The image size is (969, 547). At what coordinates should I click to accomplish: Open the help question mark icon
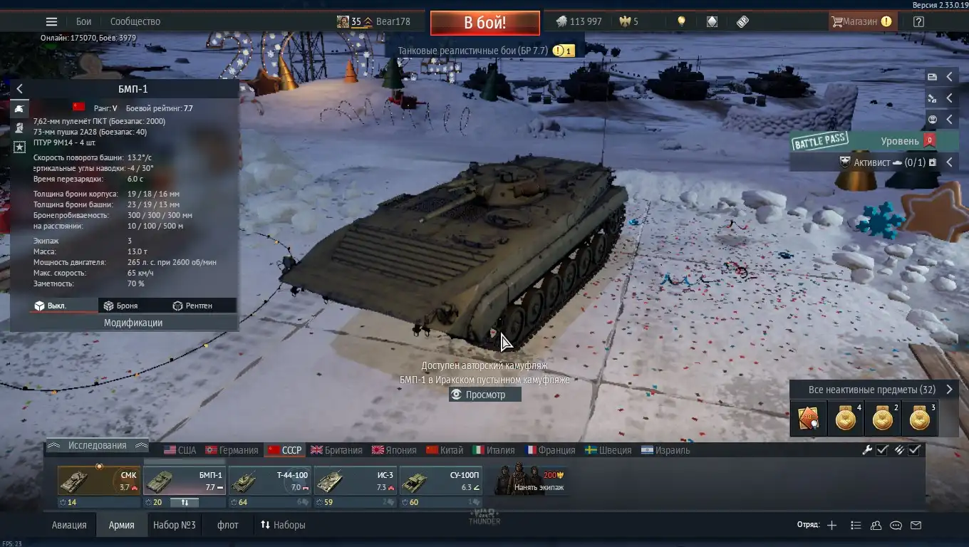[x=918, y=21]
